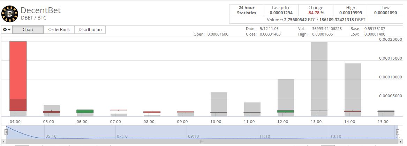This screenshot has width=407, height=146.
Task: Select the large red 04:00 candle
Action: click(x=18, y=76)
